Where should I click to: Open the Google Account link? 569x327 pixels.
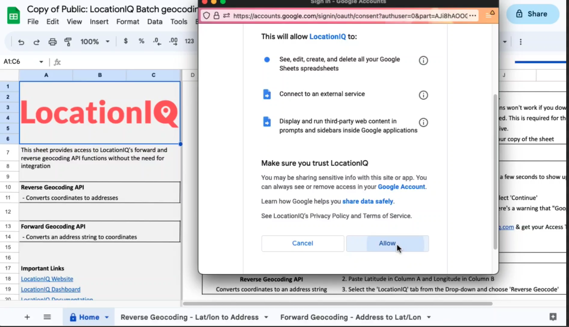(x=401, y=187)
